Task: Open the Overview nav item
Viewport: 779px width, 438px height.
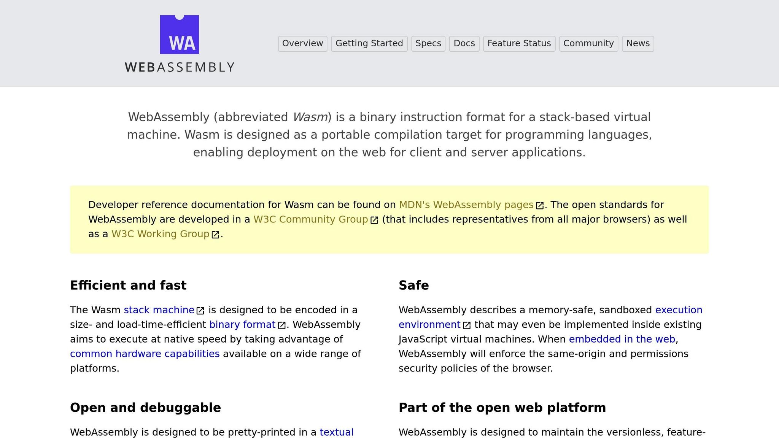Action: [x=302, y=44]
